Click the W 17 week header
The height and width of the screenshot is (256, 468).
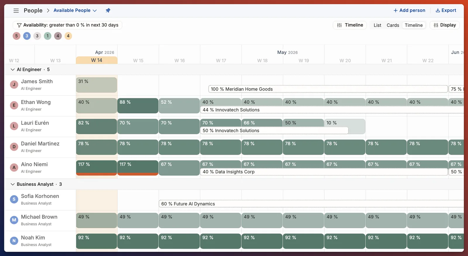(221, 61)
